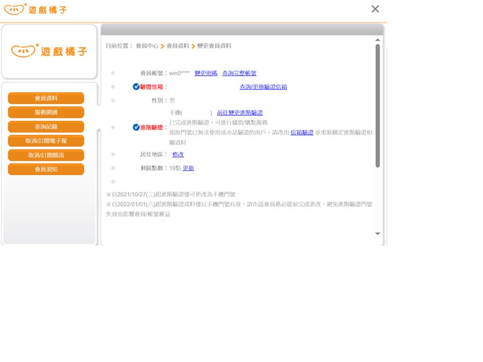
Task: Click 會員資料 in the breadcrumb
Action: tap(178, 46)
